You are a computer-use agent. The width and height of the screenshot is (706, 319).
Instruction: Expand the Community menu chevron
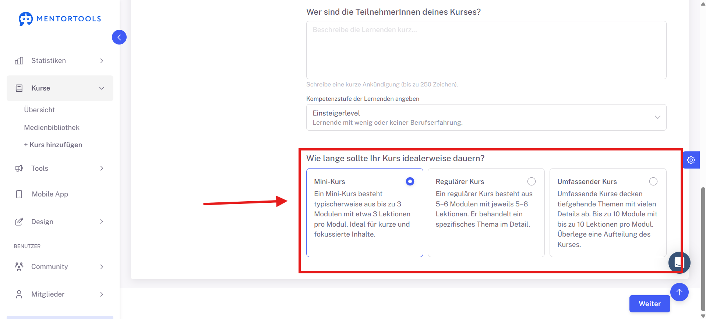click(102, 267)
